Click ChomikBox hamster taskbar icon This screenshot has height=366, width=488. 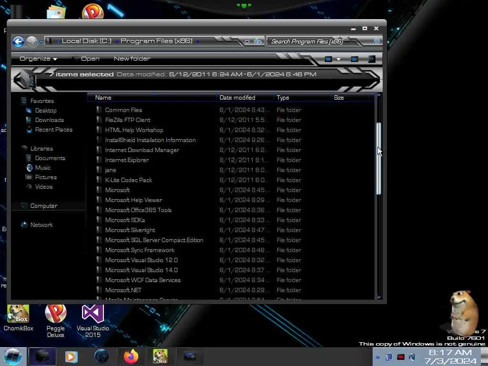tap(160, 356)
